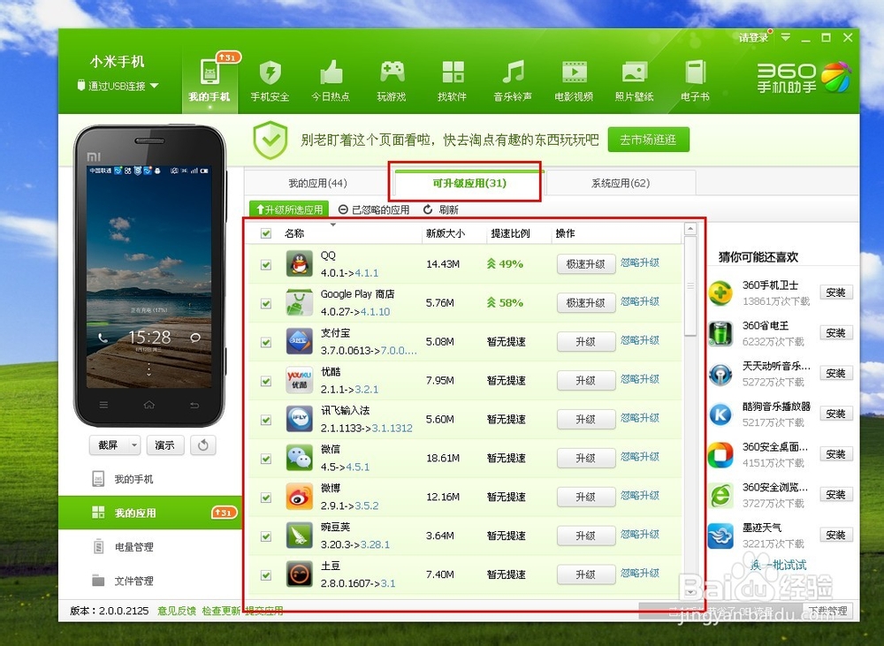Uncheck the 优酷 row checkbox
The height and width of the screenshot is (646, 884).
(x=266, y=381)
